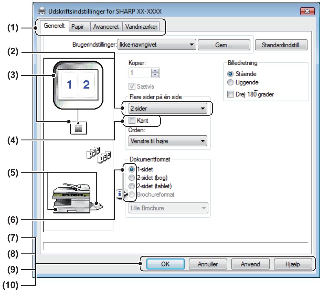The width and height of the screenshot is (321, 291).
Task: Click the small document icon below preview
Action: pos(78,128)
